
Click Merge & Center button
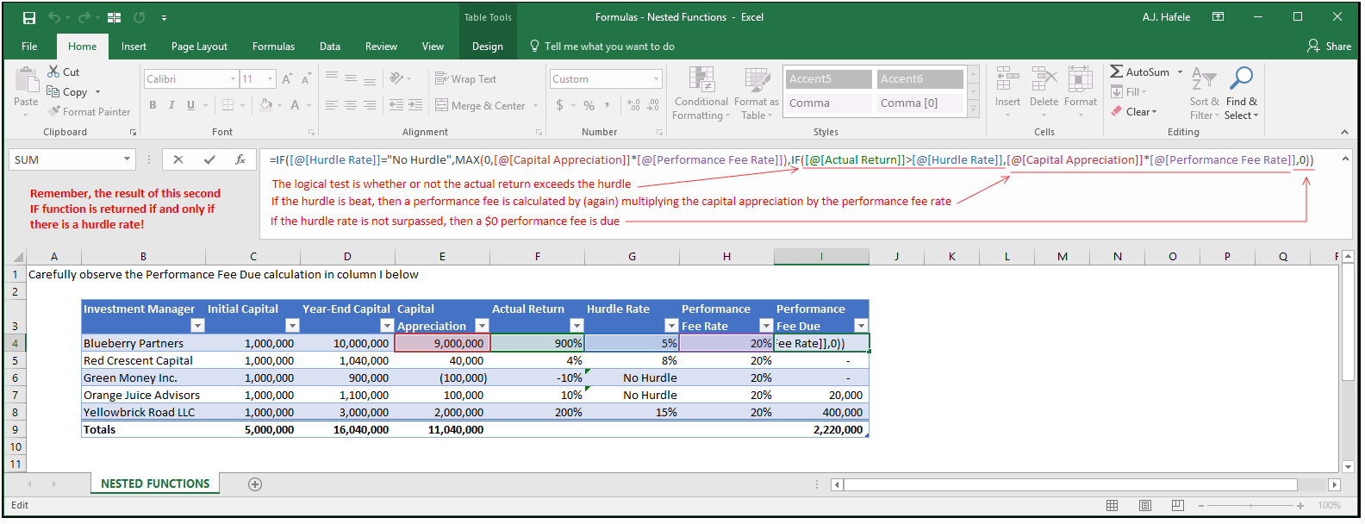coord(480,105)
